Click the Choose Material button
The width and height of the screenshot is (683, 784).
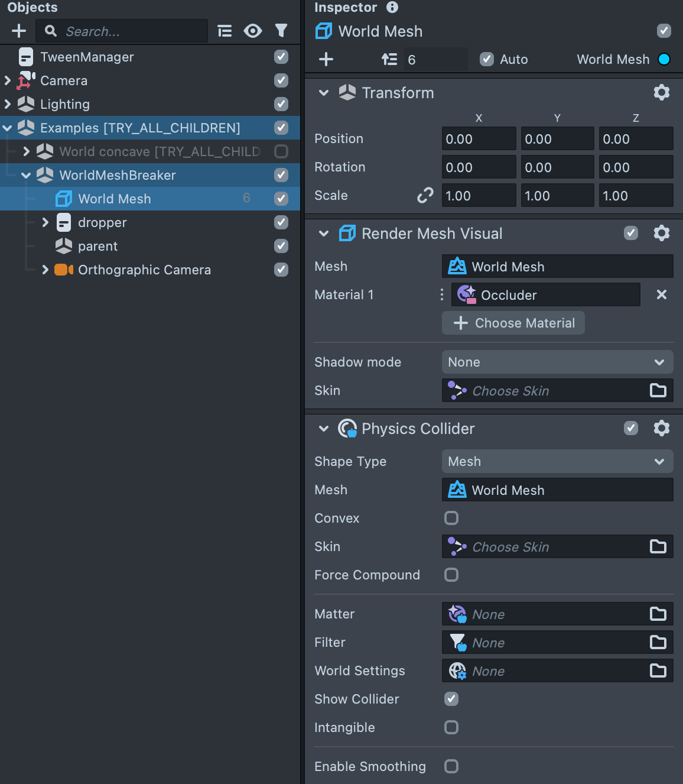(x=513, y=323)
